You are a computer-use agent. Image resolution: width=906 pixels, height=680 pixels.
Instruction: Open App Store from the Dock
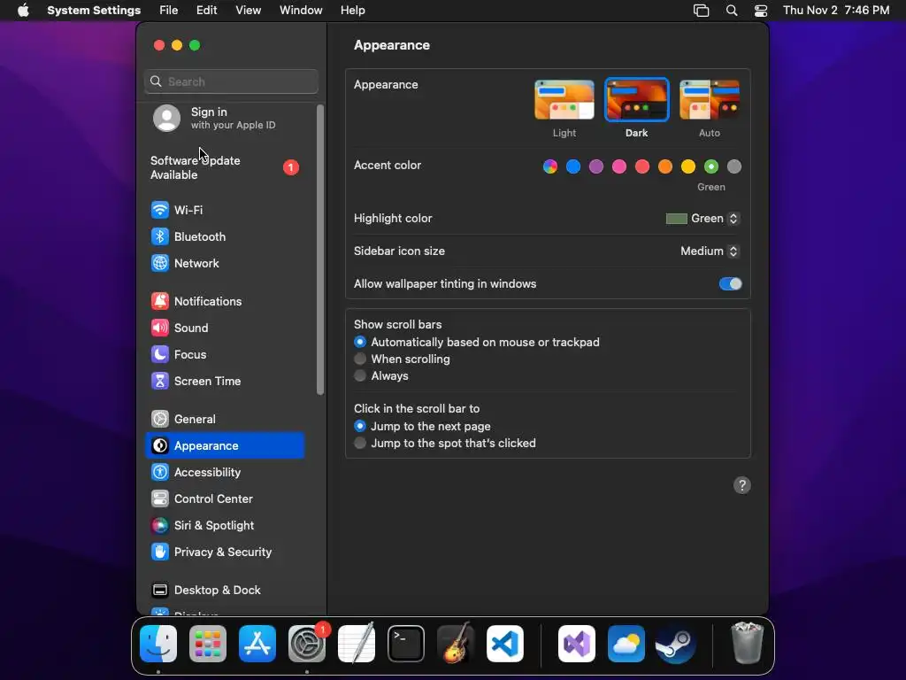257,644
